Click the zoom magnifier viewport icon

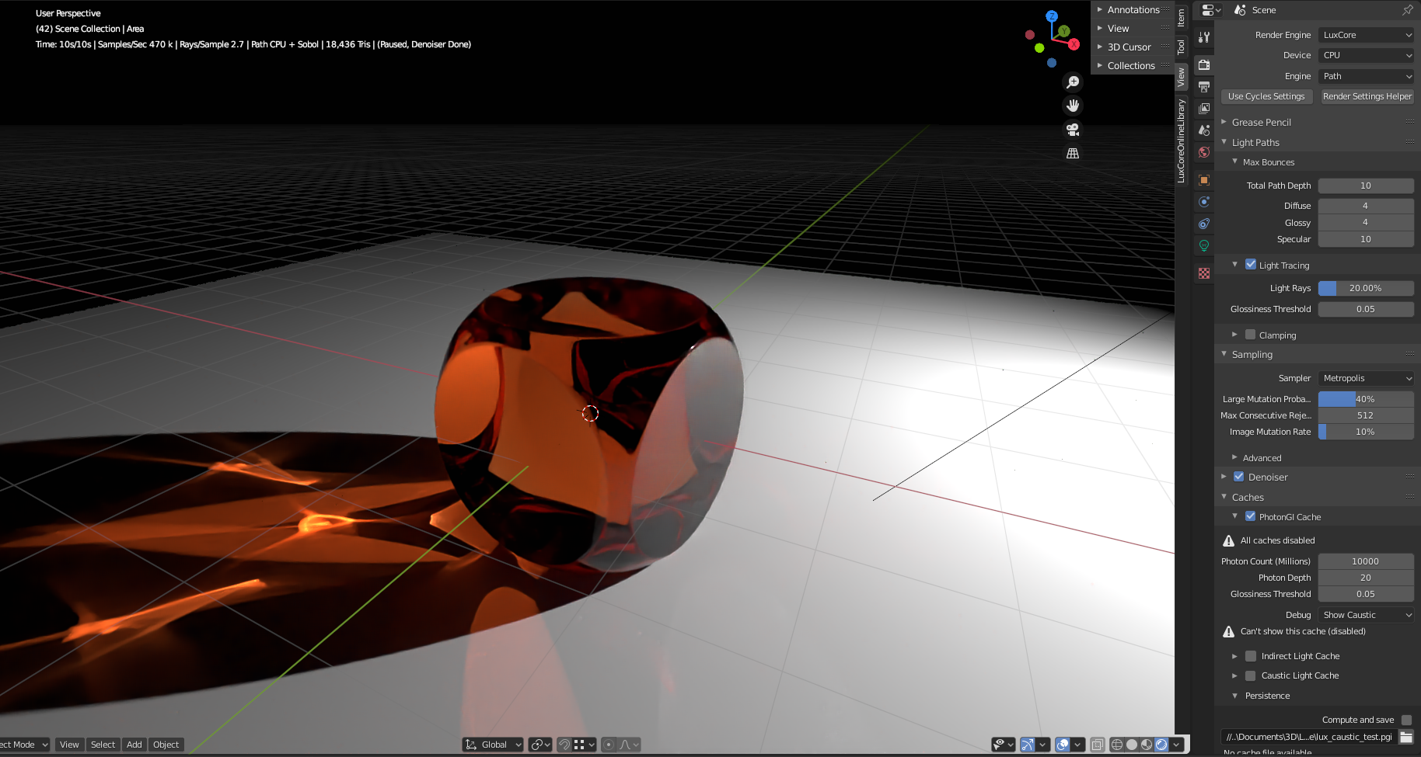[1073, 82]
